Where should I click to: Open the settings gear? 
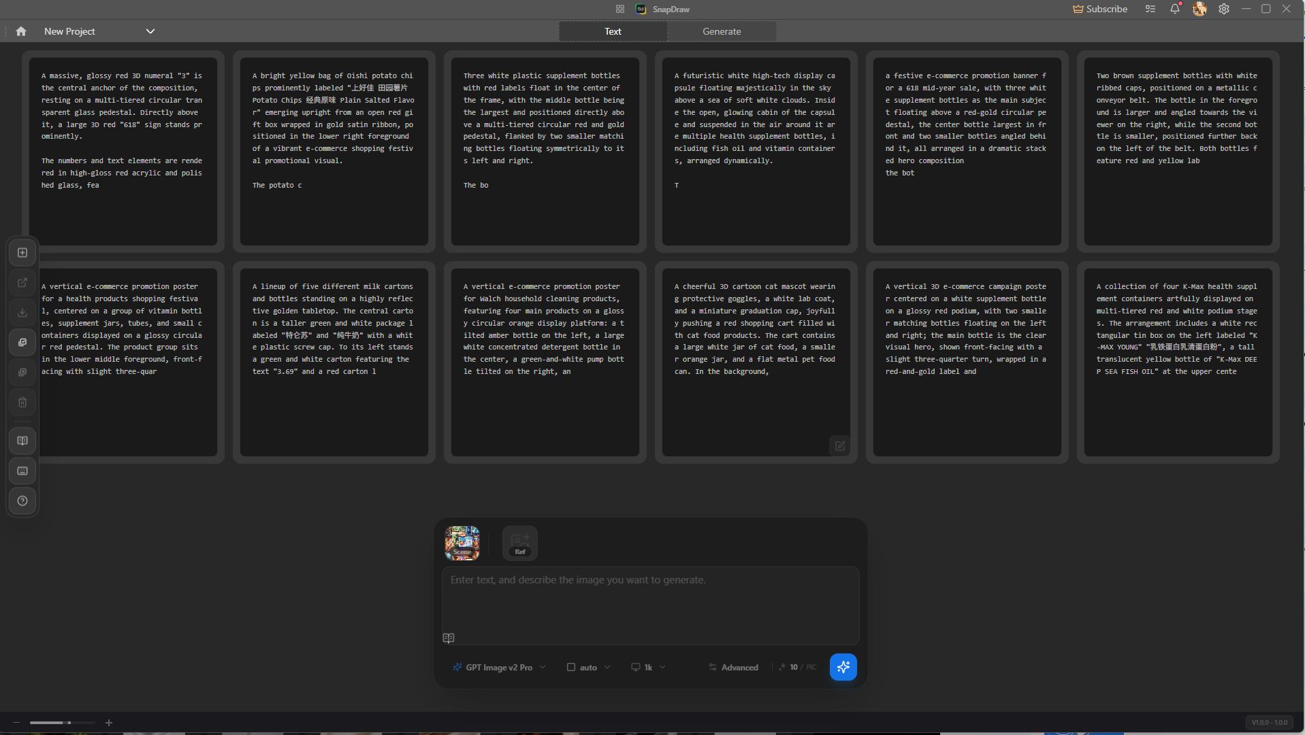1224,9
